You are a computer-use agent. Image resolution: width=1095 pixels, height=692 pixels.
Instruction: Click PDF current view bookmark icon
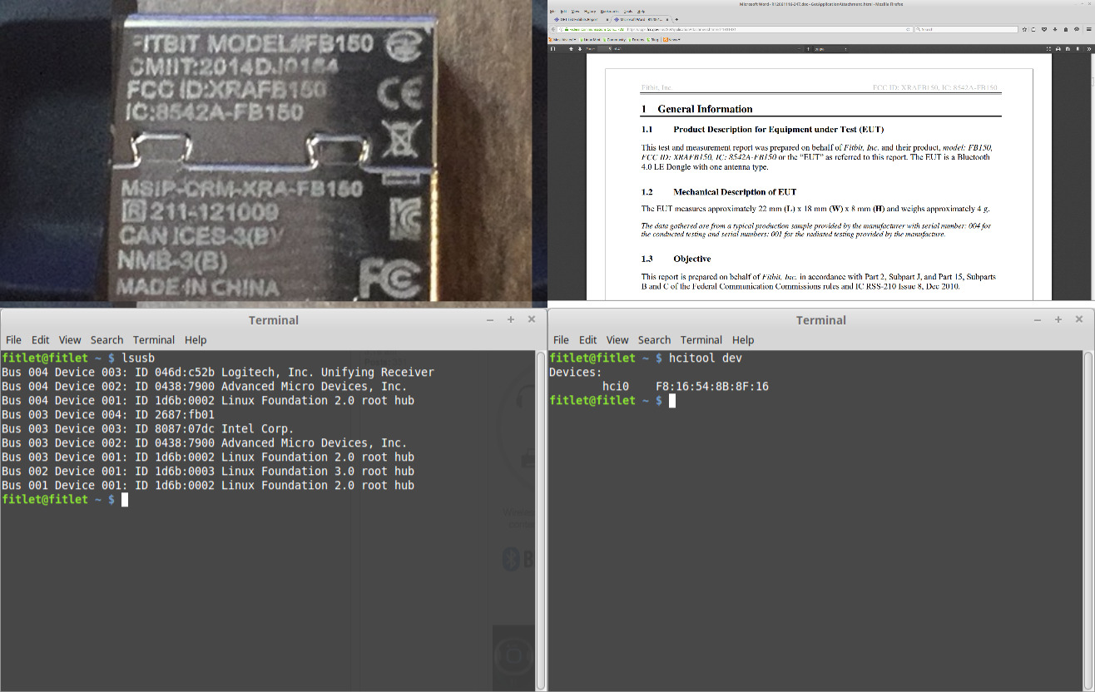1078,49
